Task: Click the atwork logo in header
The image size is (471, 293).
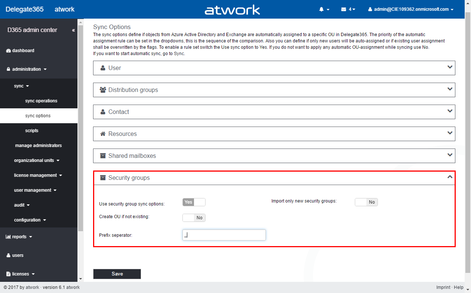Action: tap(232, 10)
